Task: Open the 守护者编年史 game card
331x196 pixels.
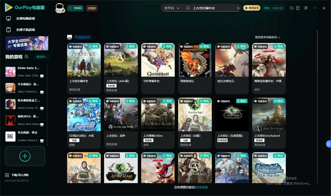Action: (x=158, y=69)
